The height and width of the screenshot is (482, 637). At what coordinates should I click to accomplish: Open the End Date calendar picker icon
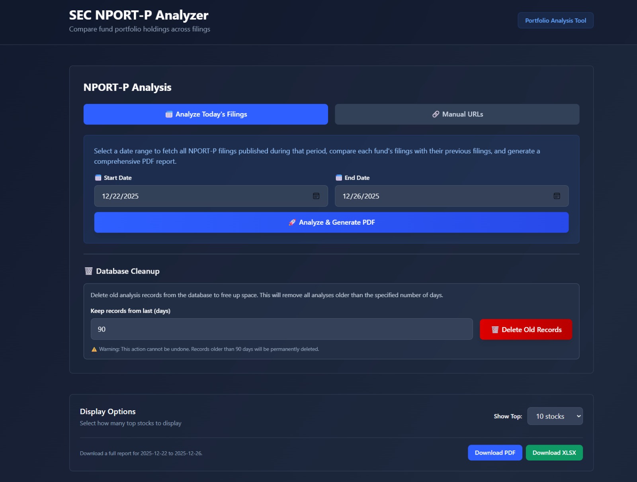(557, 196)
